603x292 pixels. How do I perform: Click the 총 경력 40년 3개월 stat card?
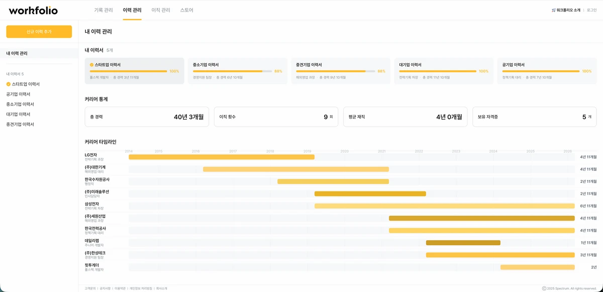[147, 117]
